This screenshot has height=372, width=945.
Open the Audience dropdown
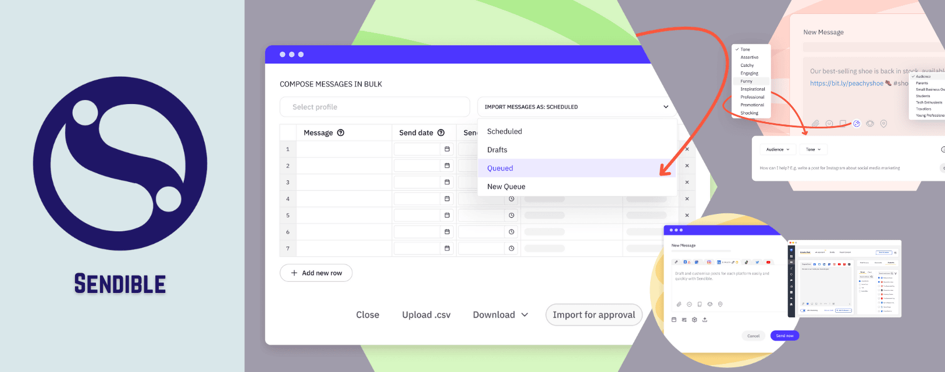pos(778,149)
